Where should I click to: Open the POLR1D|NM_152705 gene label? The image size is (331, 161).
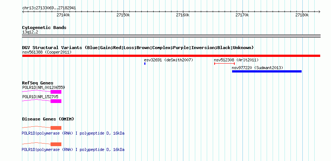[x=40, y=97]
